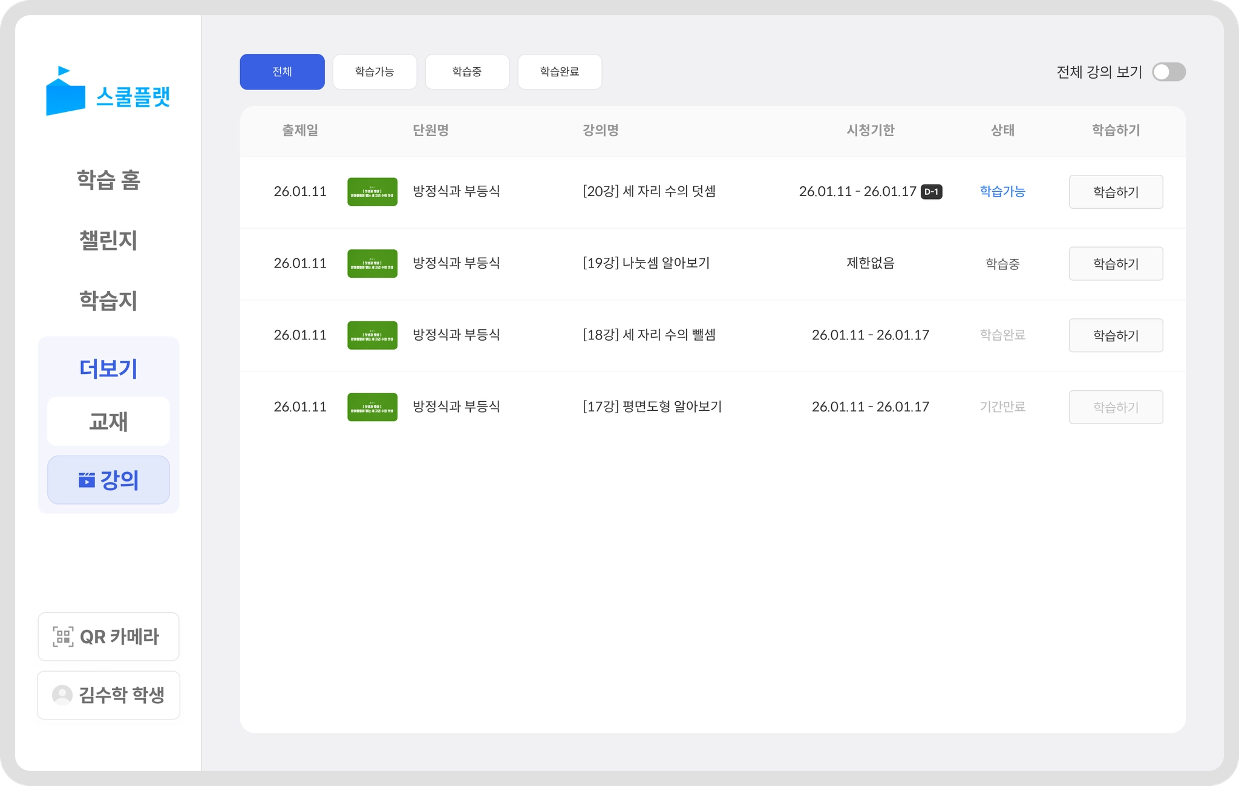Go to 학습 홈 in sidebar

[108, 180]
